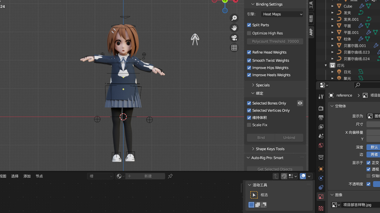Click the Unbind button
The height and width of the screenshot is (213, 380).
pos(289,138)
